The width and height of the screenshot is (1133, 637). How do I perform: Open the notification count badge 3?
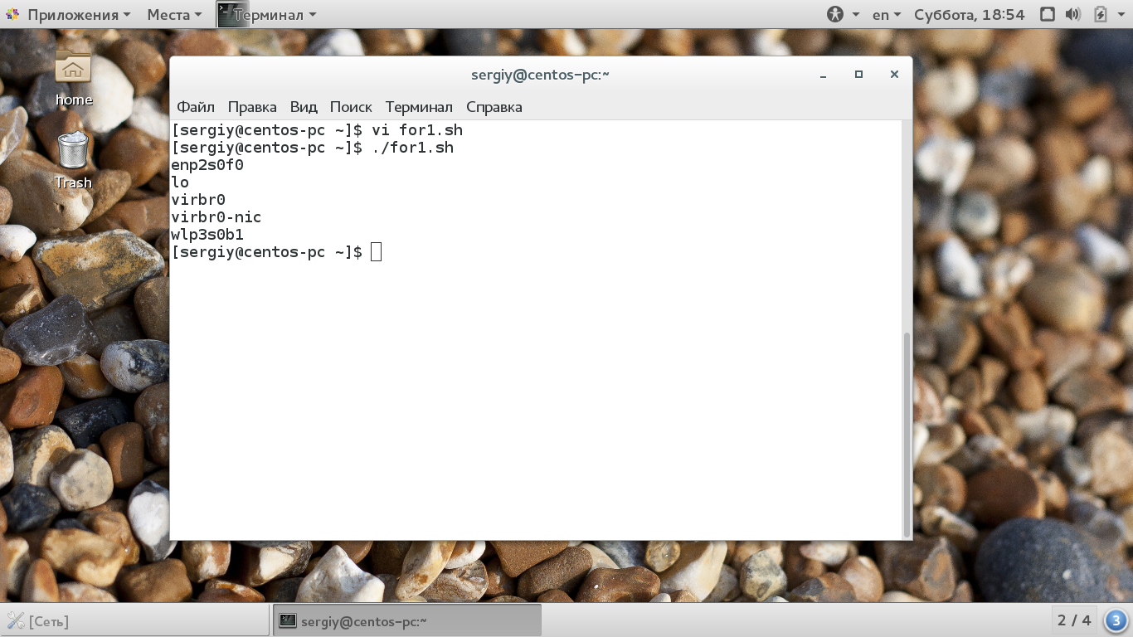click(x=1116, y=620)
